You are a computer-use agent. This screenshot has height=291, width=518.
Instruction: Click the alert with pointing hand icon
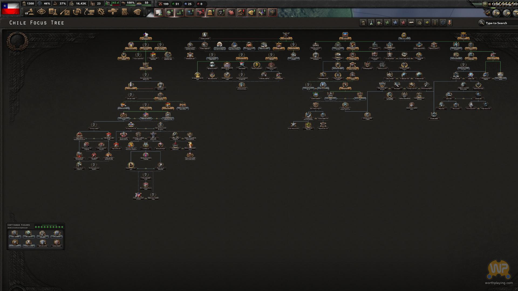click(231, 12)
